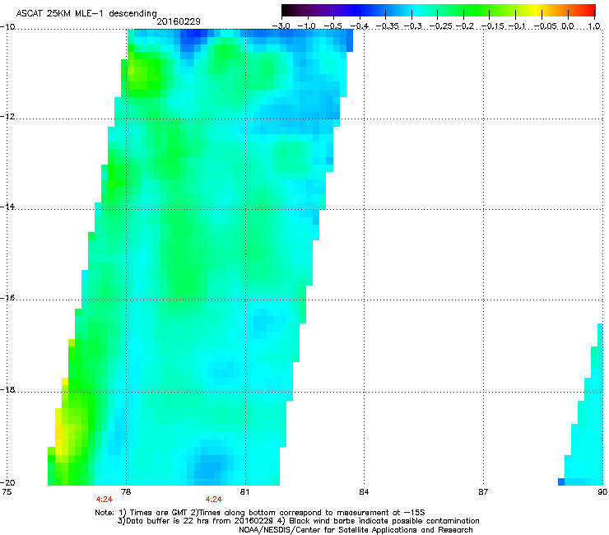Click the 78 longitude axis label
The height and width of the screenshot is (535, 609).
[126, 492]
